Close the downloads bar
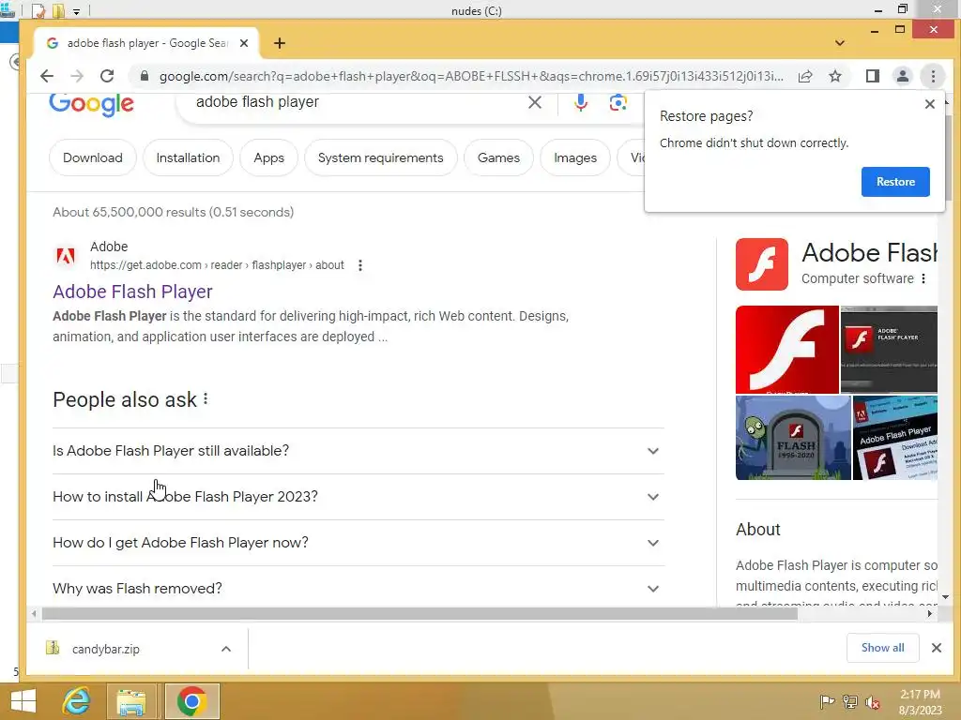The width and height of the screenshot is (961, 720). tap(937, 648)
